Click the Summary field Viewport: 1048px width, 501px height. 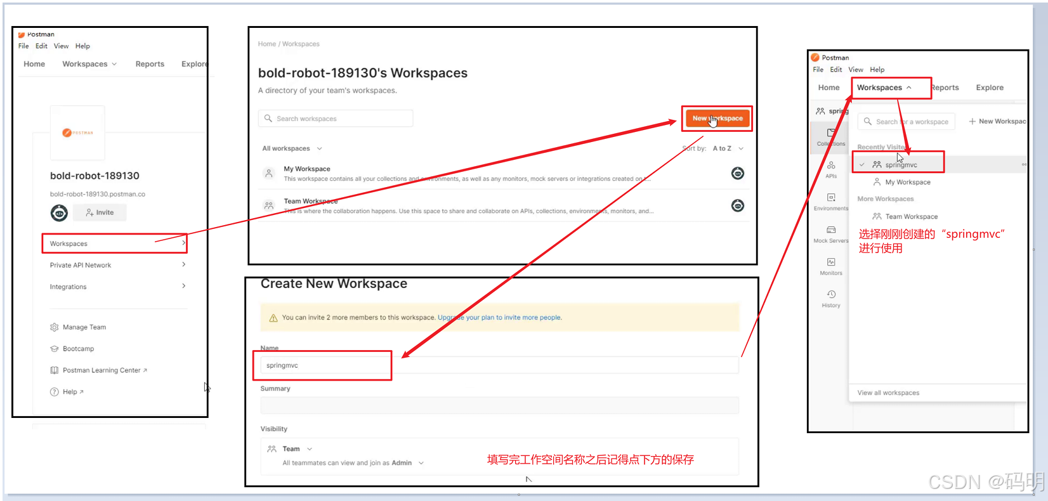[499, 406]
